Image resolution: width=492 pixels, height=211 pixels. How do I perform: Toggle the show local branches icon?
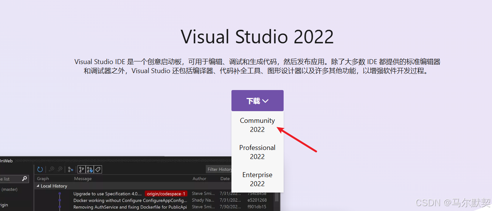click(81, 169)
